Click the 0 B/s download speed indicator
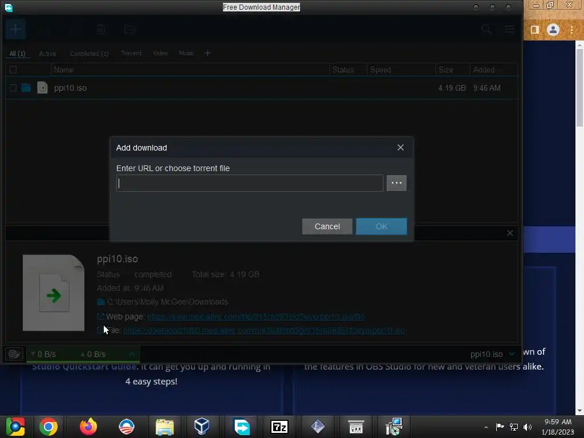This screenshot has height=438, width=584. coord(43,354)
